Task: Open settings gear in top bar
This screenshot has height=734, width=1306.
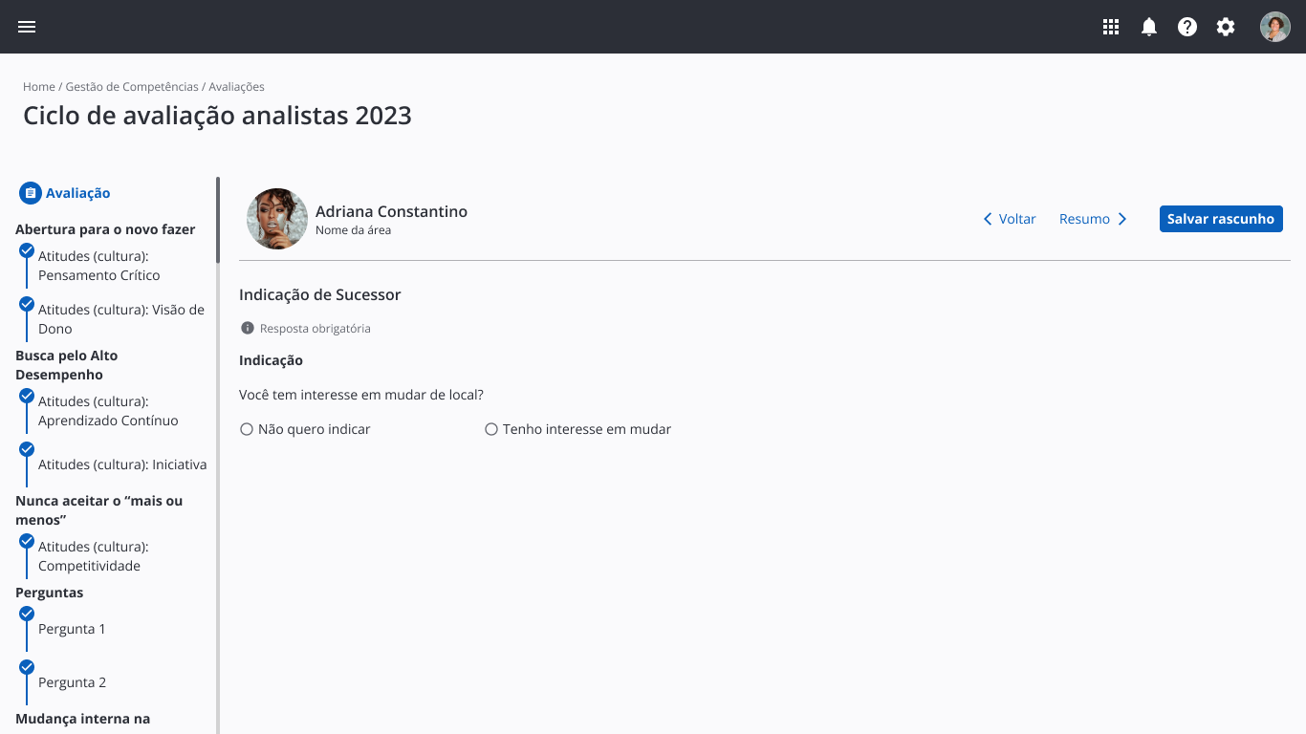Action: (1226, 27)
